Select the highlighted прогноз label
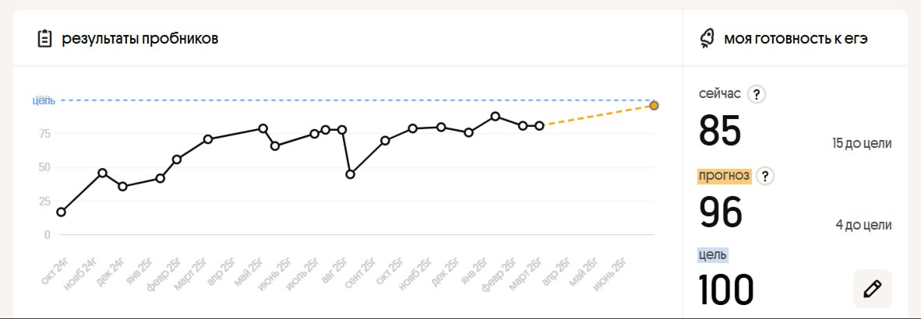The image size is (921, 319). tap(724, 176)
